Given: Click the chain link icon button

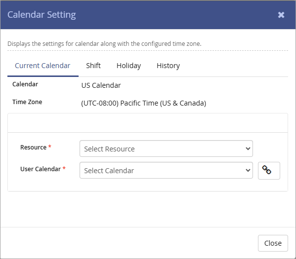Looking at the screenshot, I should 269,170.
